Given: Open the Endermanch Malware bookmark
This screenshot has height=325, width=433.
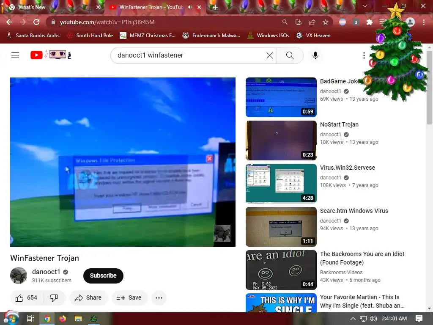Looking at the screenshot, I should (x=211, y=36).
